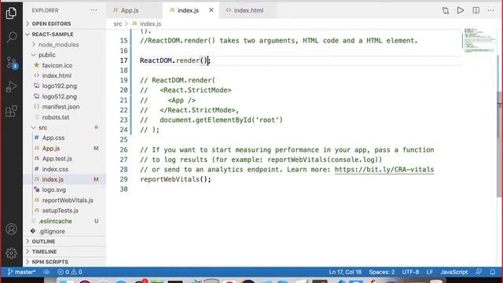
Task: Open the Run and Debug view
Action: pos(11,86)
